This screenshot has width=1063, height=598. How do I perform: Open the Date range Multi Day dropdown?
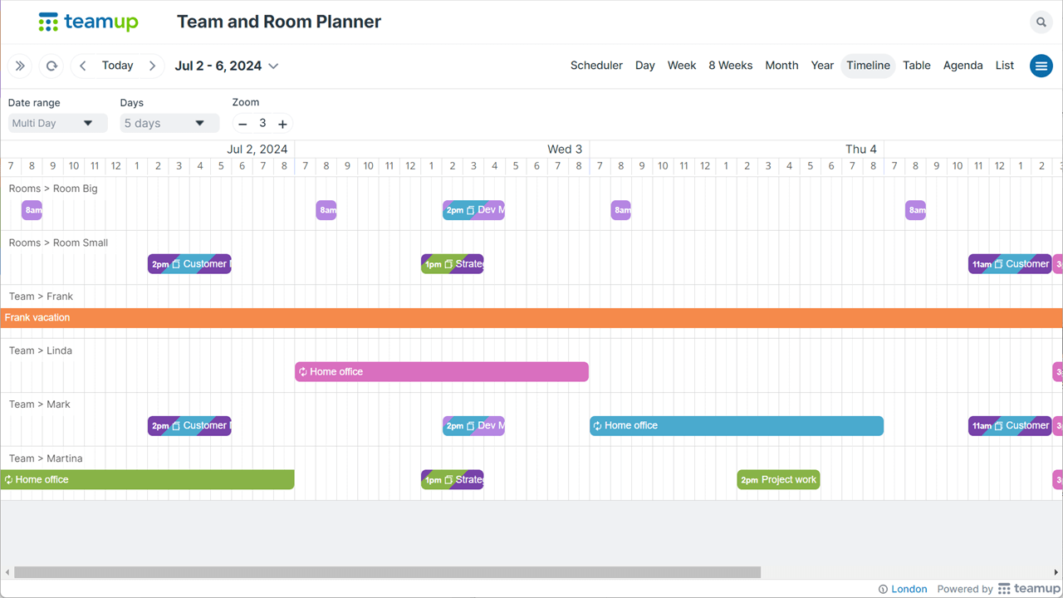(58, 123)
